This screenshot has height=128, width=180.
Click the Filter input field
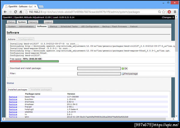99,74
